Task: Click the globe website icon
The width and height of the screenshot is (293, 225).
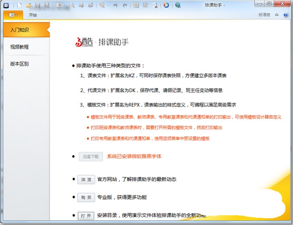Action: [x=178, y=5]
